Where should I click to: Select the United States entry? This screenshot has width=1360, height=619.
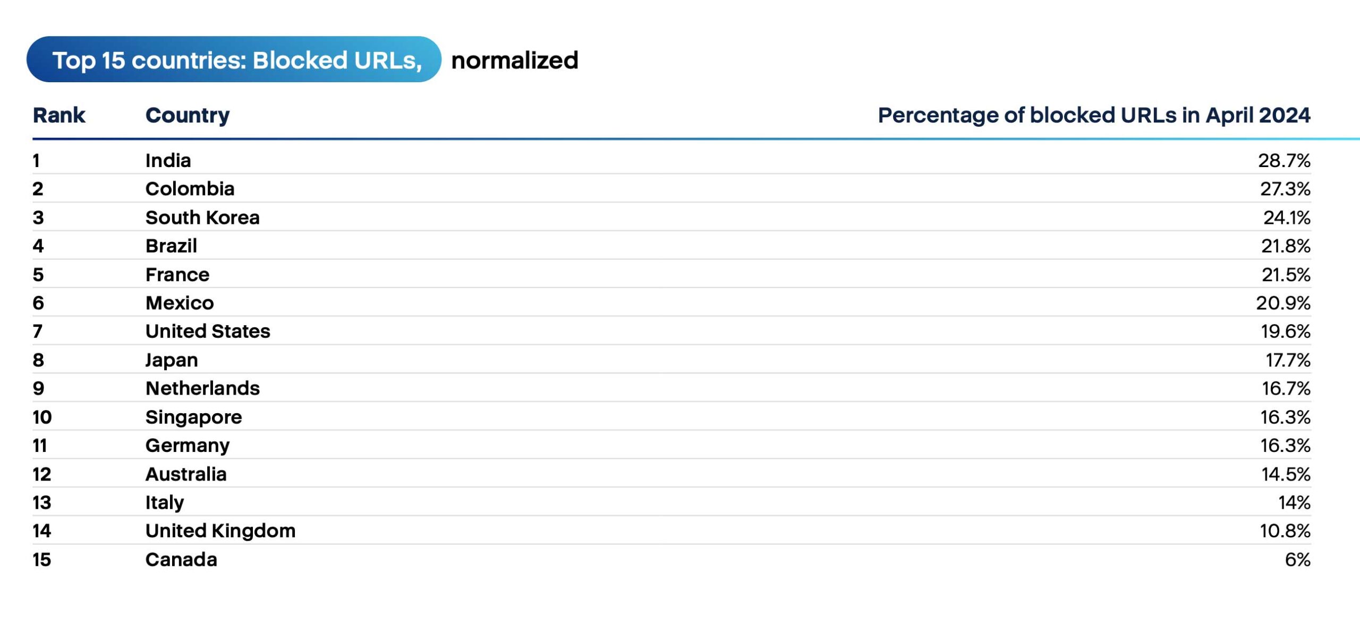pos(208,332)
